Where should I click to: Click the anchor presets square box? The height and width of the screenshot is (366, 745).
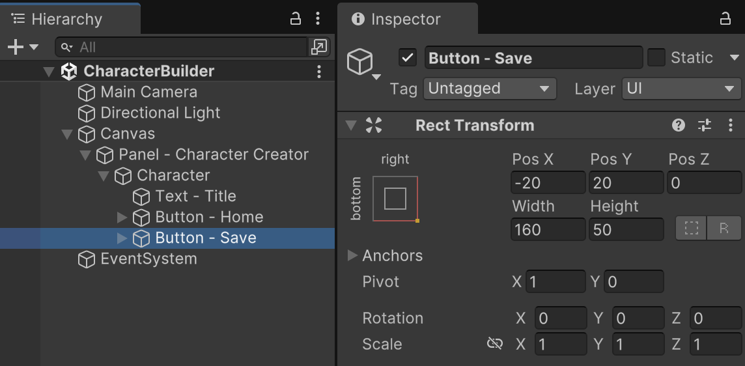[x=395, y=199]
